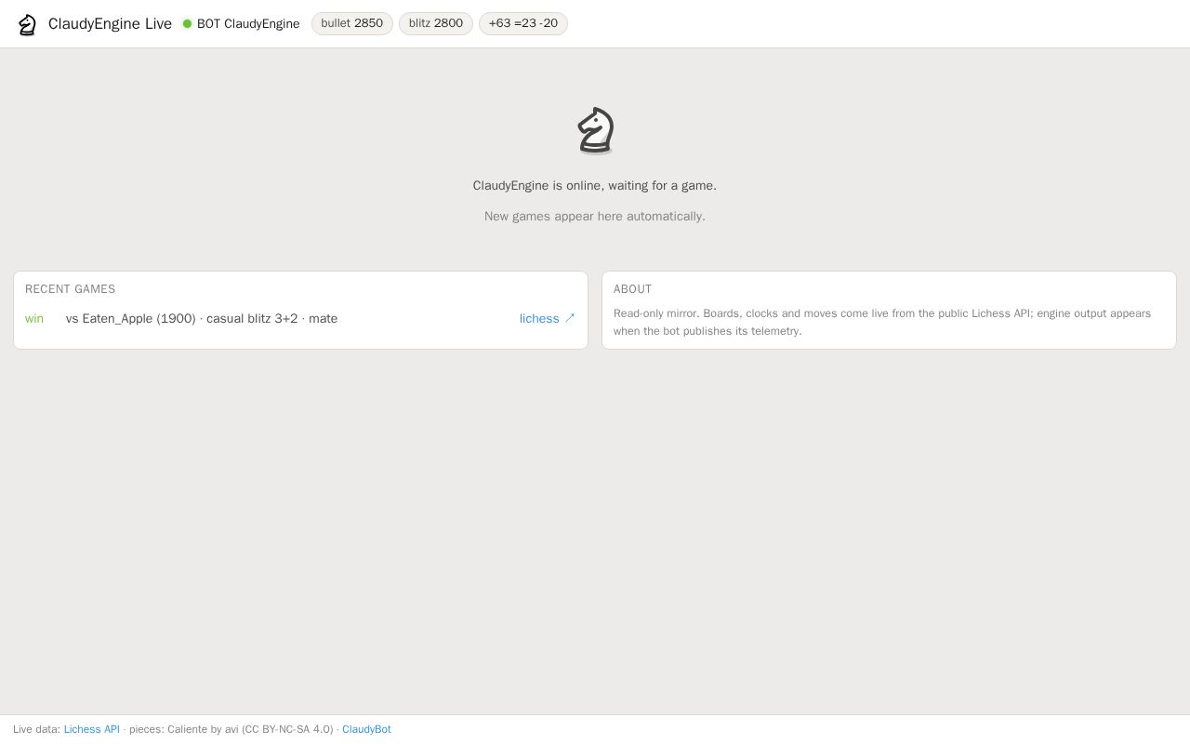Open BOT ClaudyEngine profile label

point(248,24)
